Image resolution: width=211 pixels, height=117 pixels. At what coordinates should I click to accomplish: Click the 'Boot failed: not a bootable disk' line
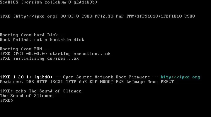pyautogui.click(x=42, y=40)
